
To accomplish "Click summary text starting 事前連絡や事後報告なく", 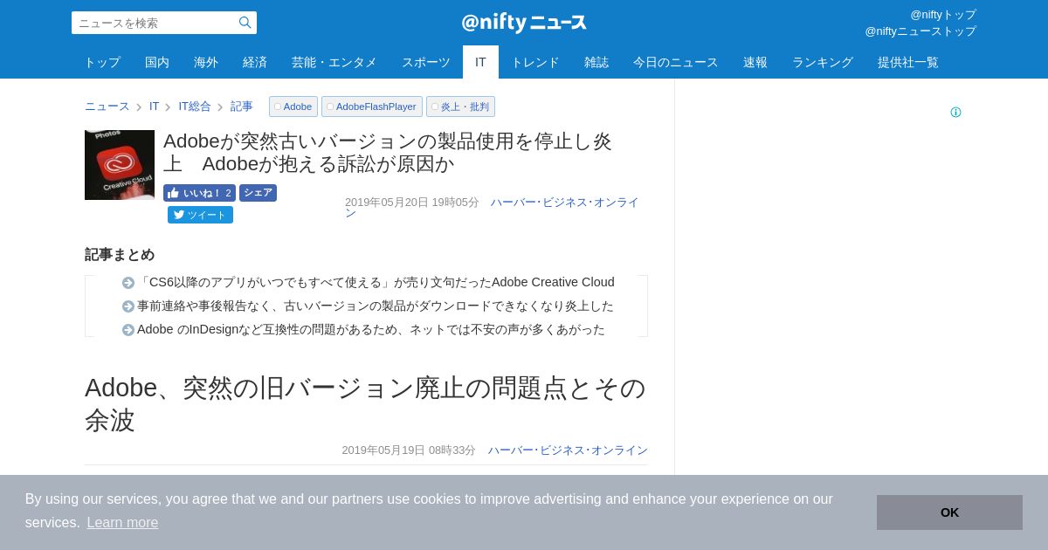I will pos(376,306).
